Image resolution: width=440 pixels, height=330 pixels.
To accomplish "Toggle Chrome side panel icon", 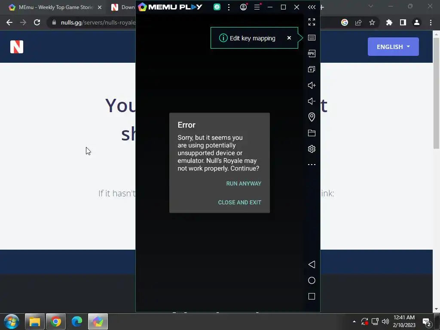I will click(403, 22).
